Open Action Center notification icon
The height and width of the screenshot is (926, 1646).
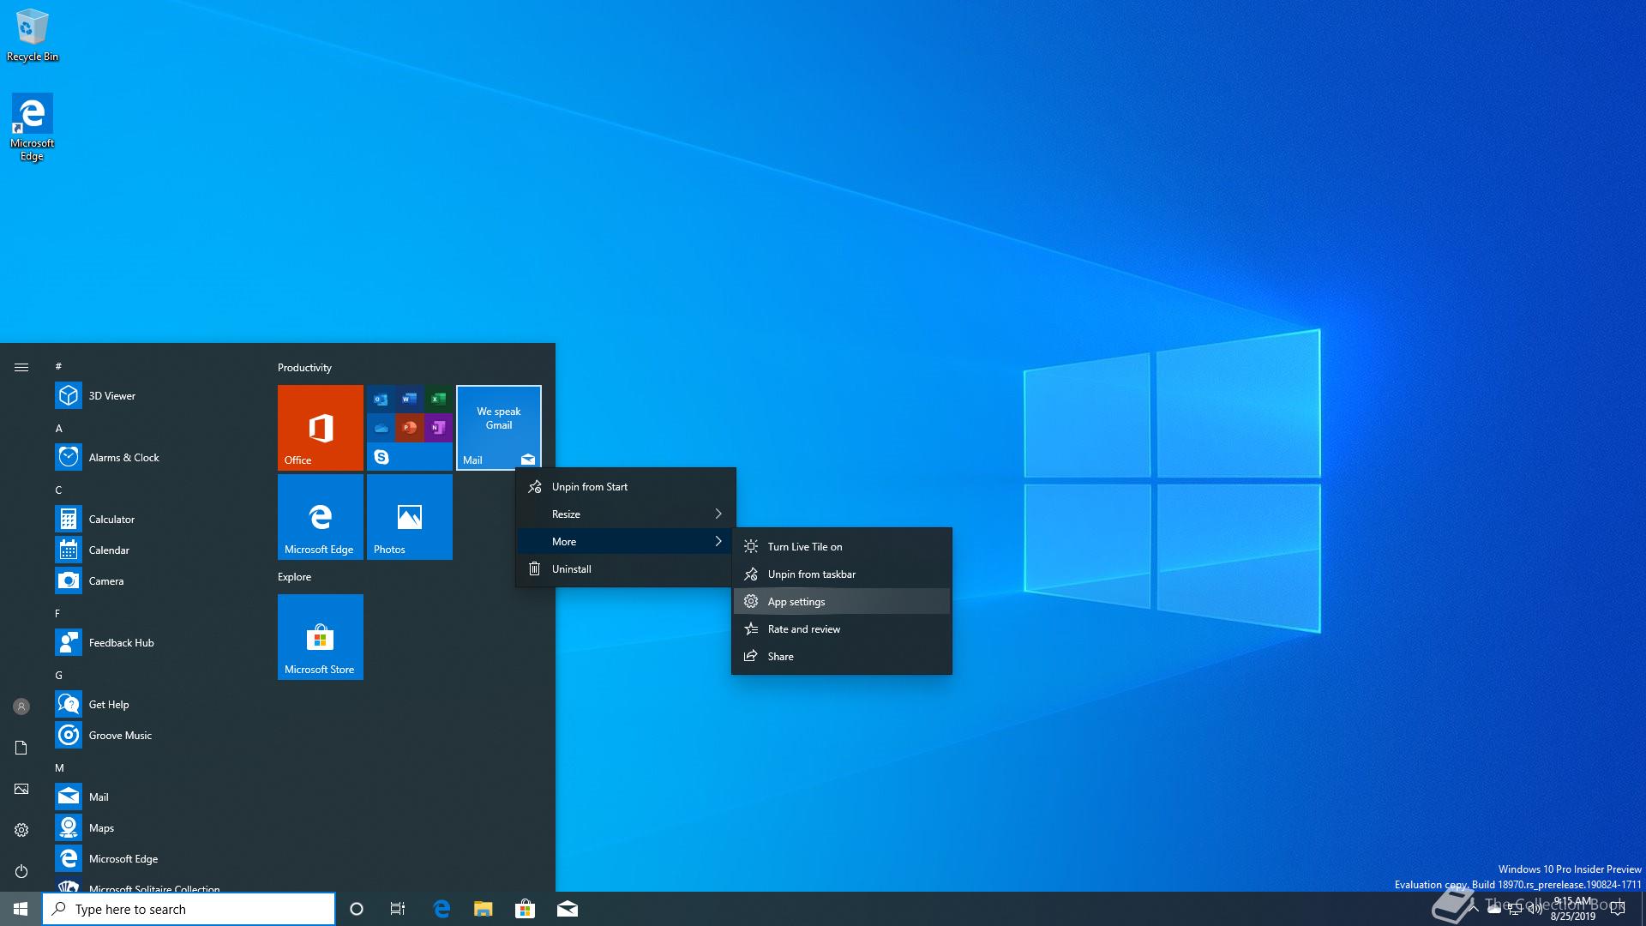pos(1618,909)
